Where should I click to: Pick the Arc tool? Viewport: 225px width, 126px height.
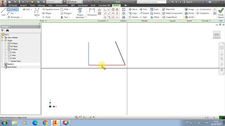click(x=11, y=13)
